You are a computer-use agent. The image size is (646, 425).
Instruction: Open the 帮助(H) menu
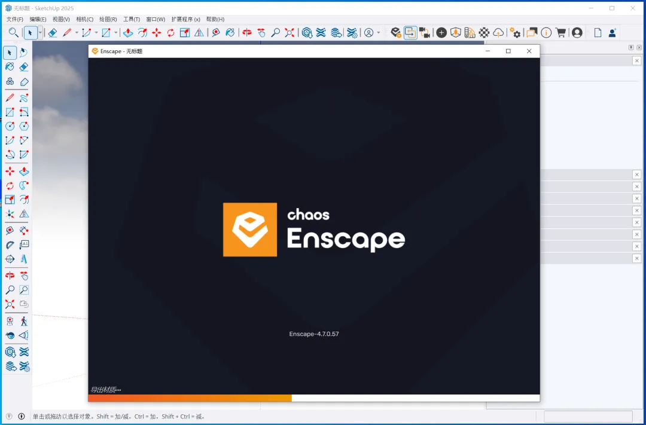tap(215, 19)
